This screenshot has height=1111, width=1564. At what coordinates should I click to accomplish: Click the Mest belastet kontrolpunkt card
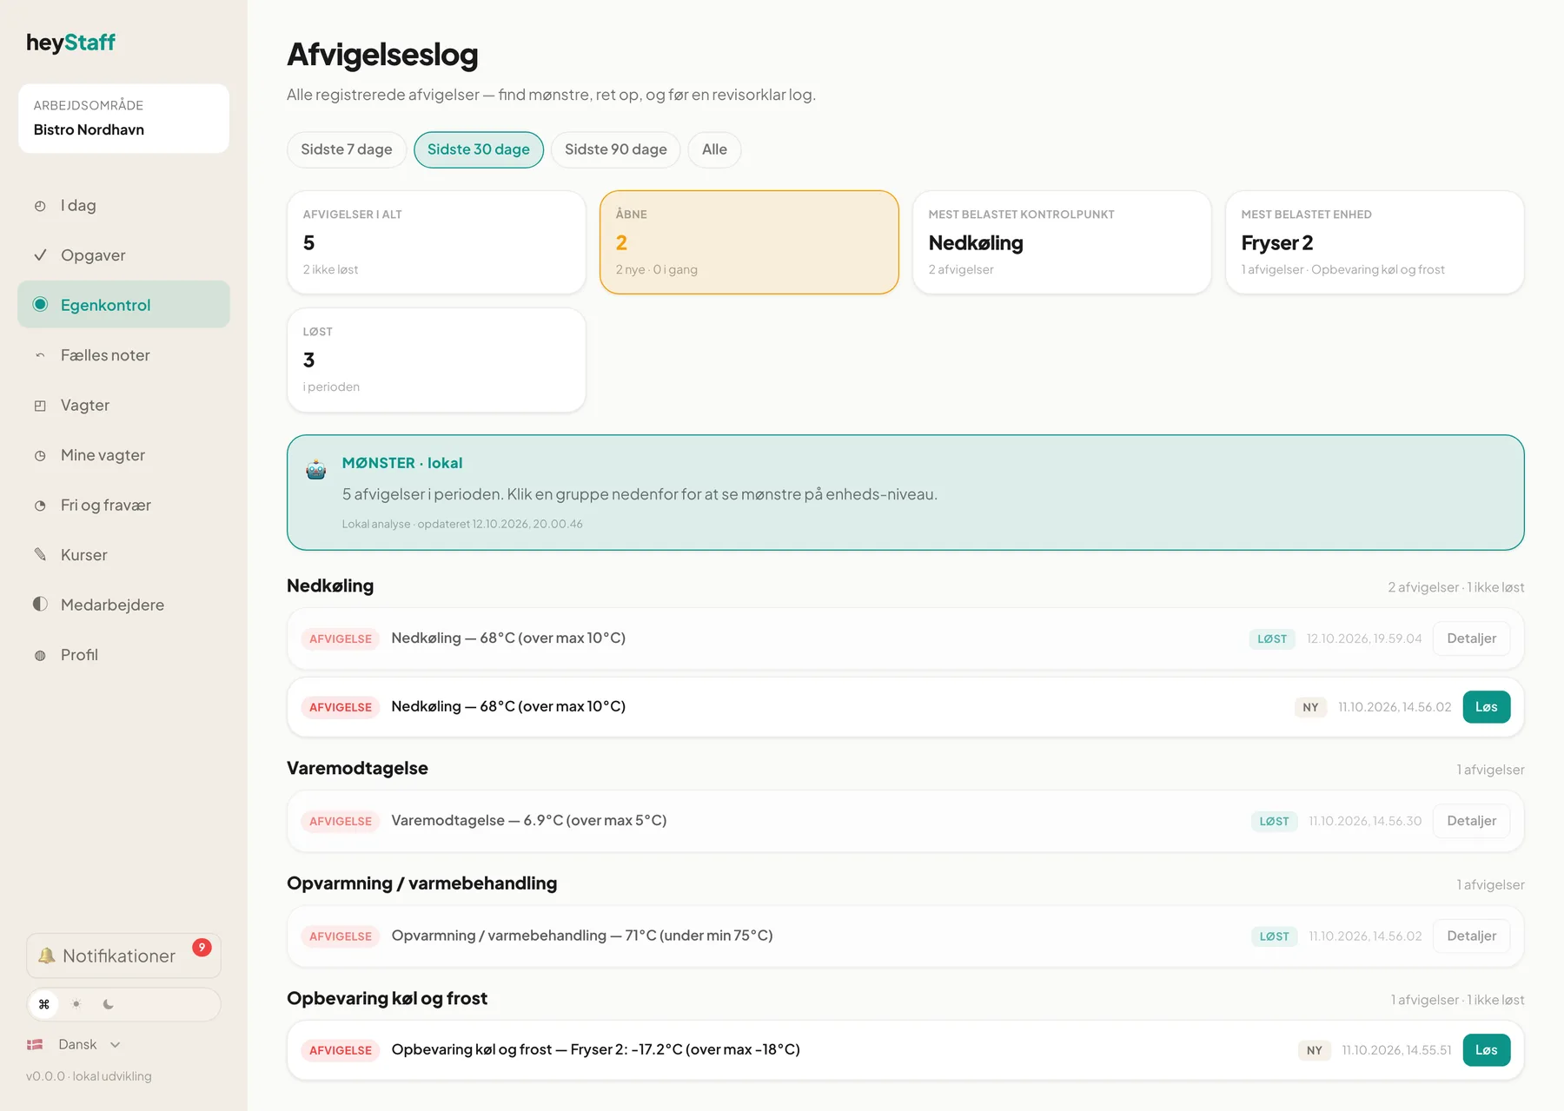(x=1062, y=242)
